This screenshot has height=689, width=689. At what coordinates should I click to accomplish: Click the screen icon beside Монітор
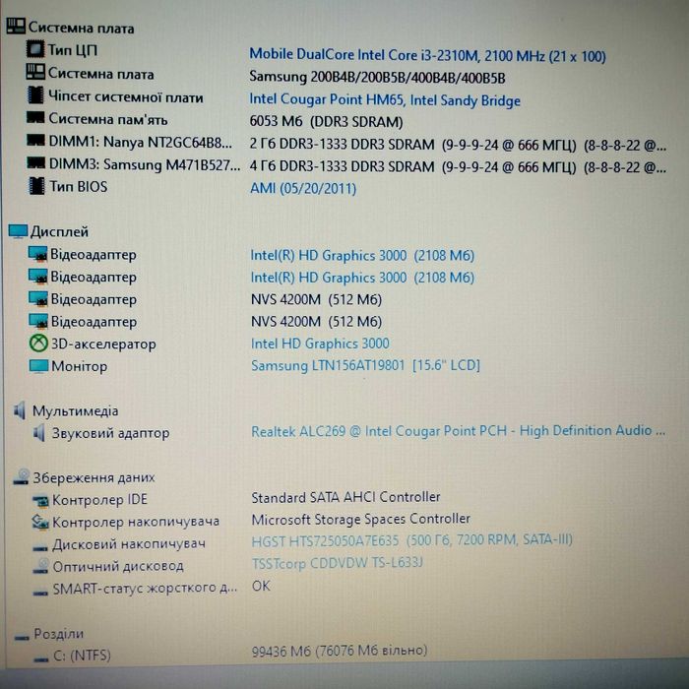pyautogui.click(x=38, y=365)
